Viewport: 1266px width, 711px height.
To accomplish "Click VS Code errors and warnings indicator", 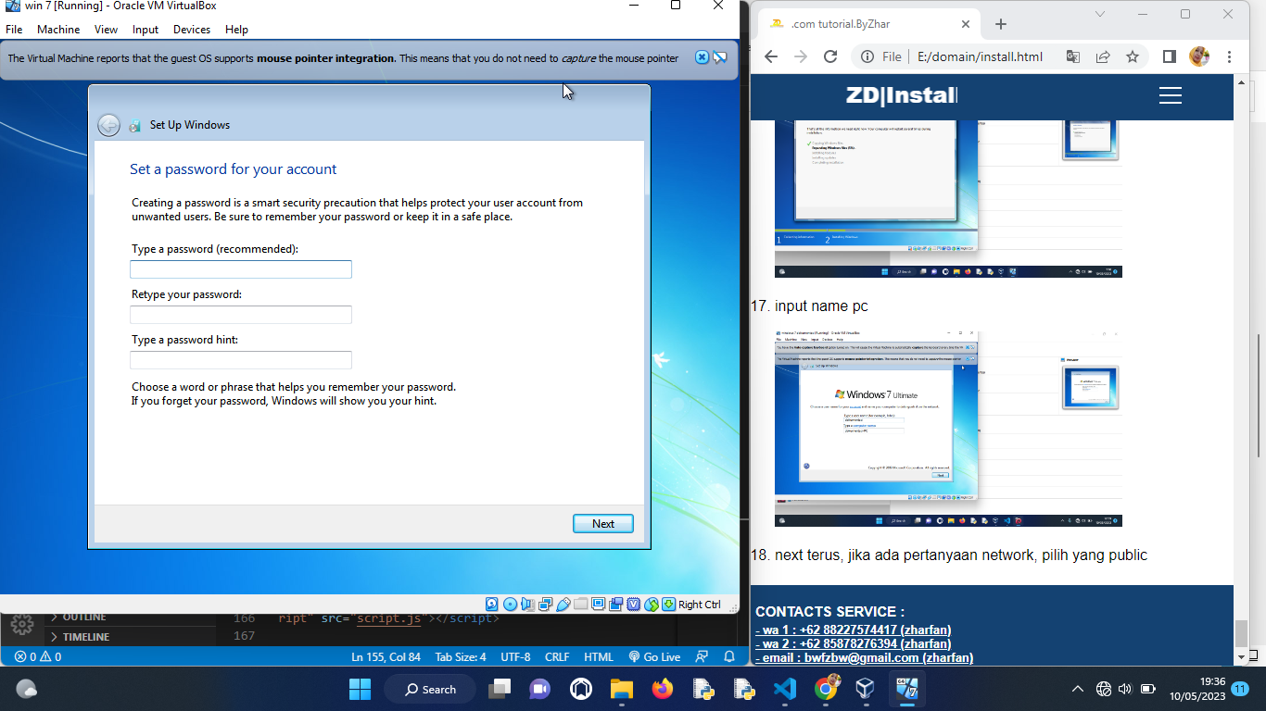I will [37, 656].
